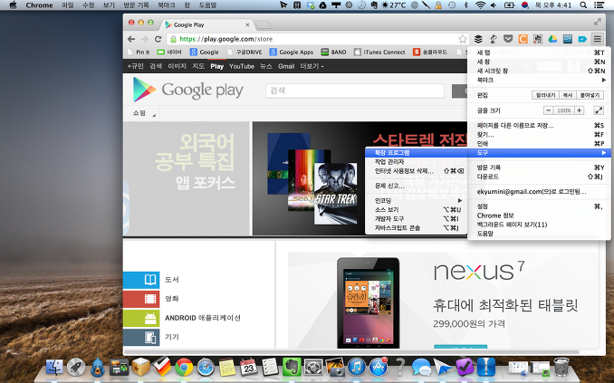Screen dimensions: 614x383
Task: Open Spotlight search magnifier in menu bar
Action: (583, 5)
